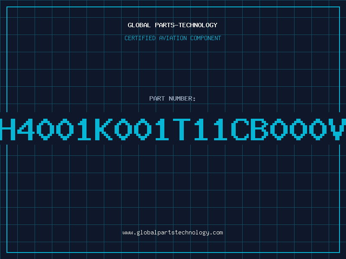Select the word AVIATION in the subtitle
The height and width of the screenshot is (259, 346).
tap(173, 38)
